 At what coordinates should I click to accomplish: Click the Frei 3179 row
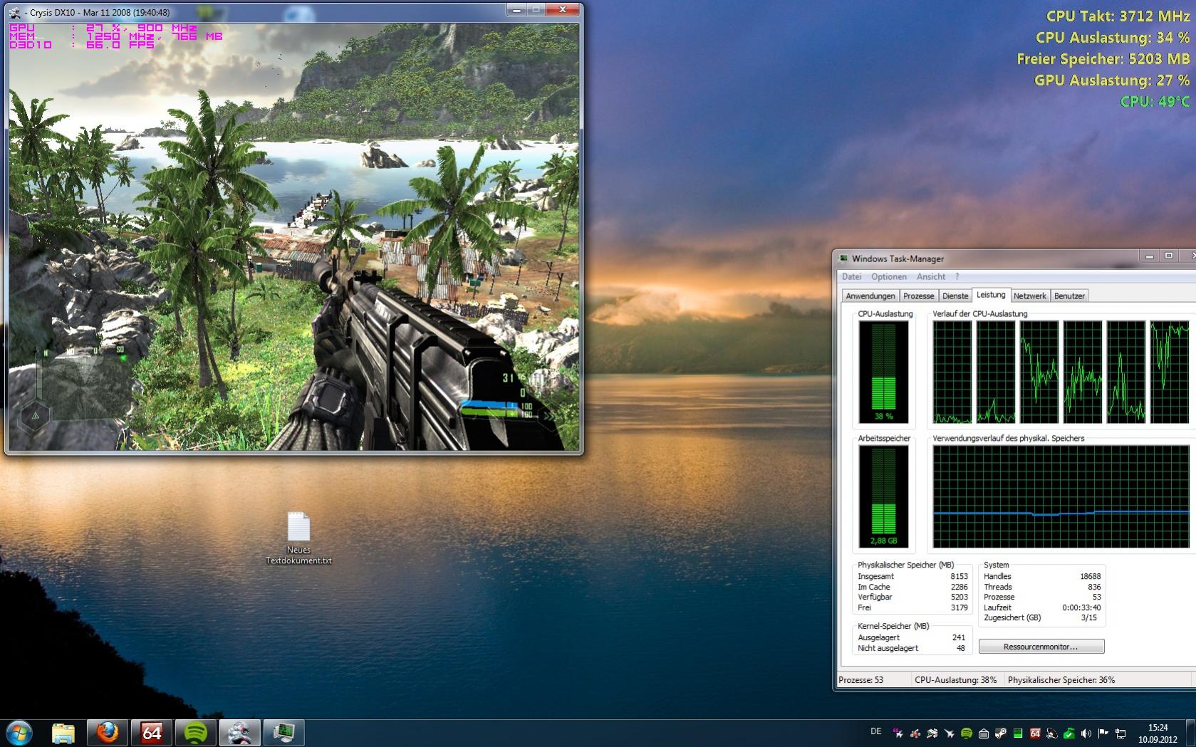(x=912, y=607)
